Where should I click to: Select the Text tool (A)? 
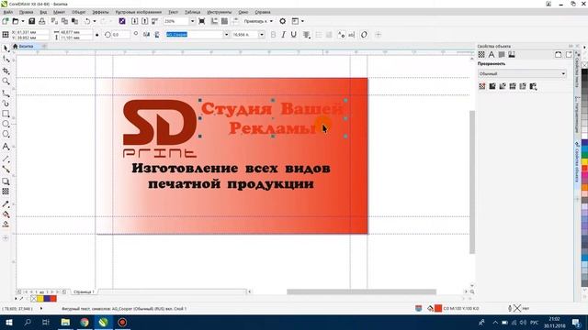(6, 147)
